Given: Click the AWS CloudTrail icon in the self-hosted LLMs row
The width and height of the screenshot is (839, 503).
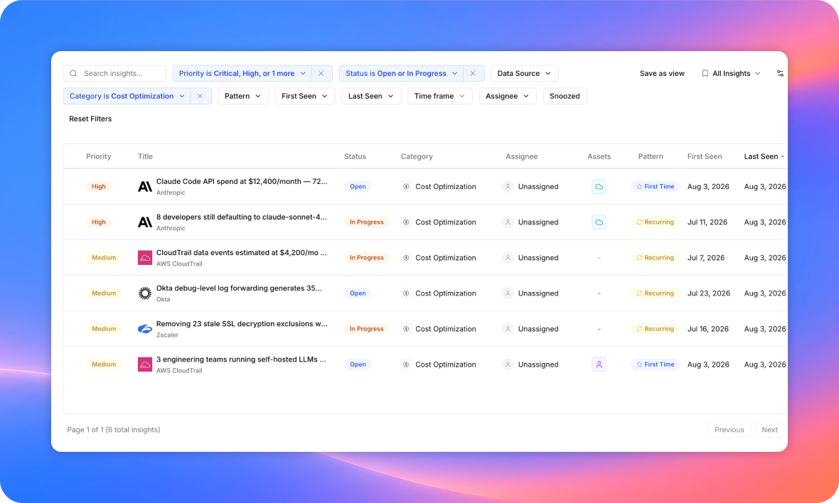Looking at the screenshot, I should pyautogui.click(x=145, y=364).
